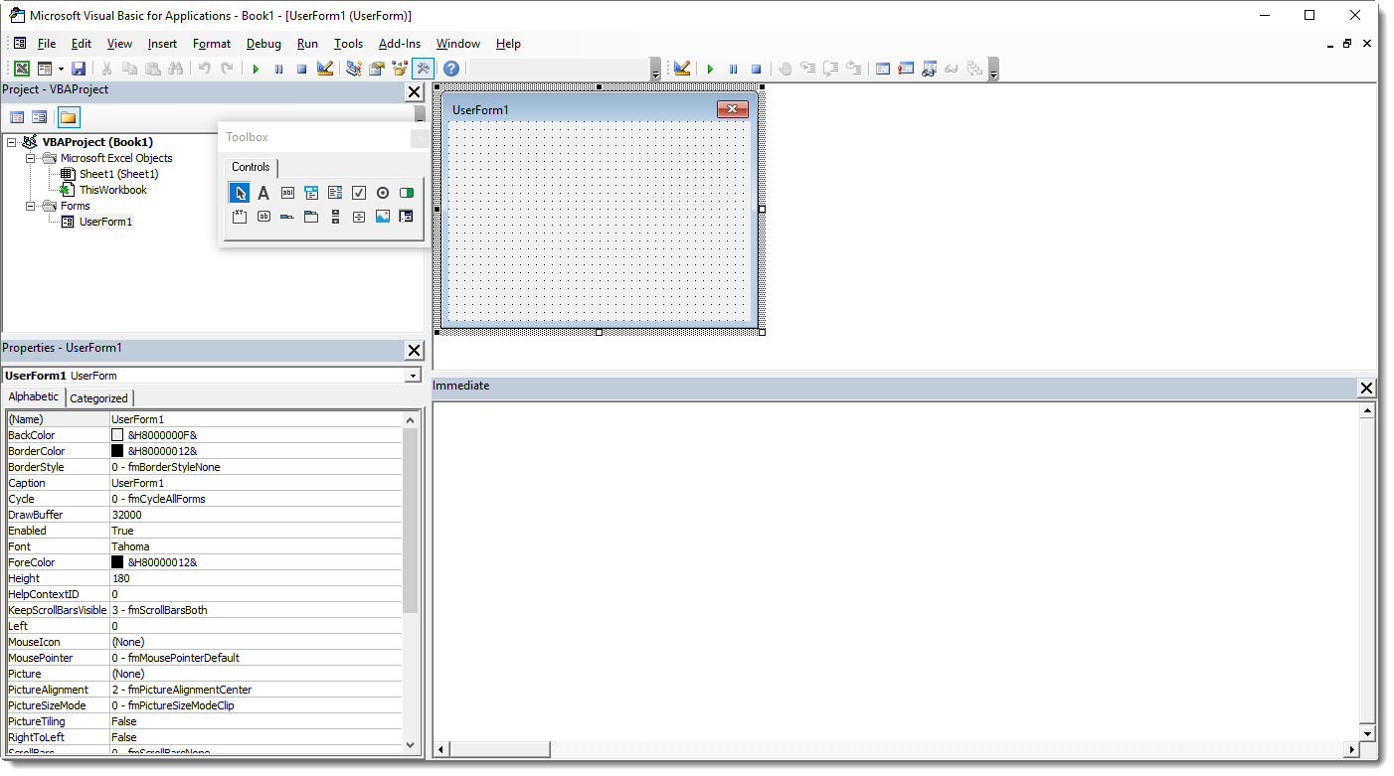
Task: Open the UserForm1 object dropdown in Properties
Action: (412, 376)
